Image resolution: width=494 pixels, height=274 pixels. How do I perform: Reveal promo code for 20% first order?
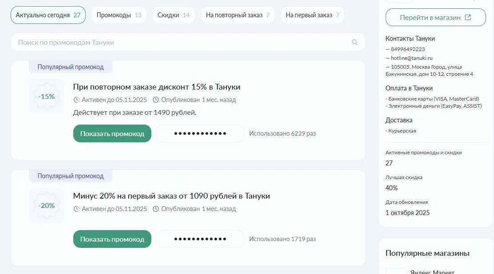(112, 239)
